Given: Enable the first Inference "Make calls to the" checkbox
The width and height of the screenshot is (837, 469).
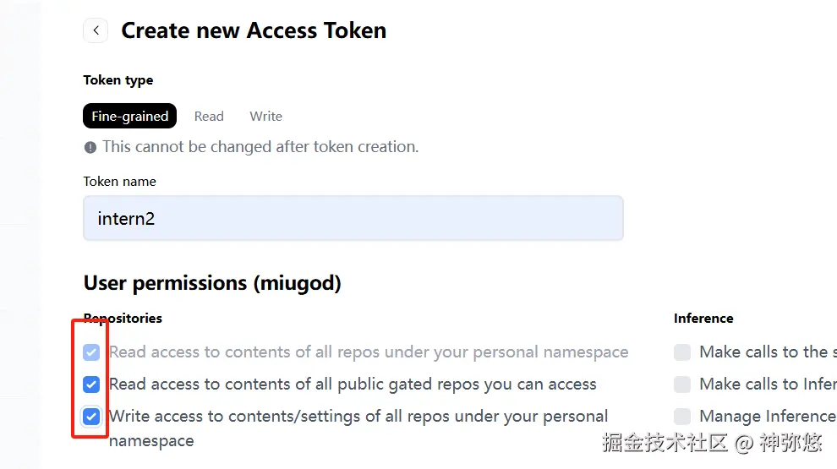Looking at the screenshot, I should tap(682, 352).
